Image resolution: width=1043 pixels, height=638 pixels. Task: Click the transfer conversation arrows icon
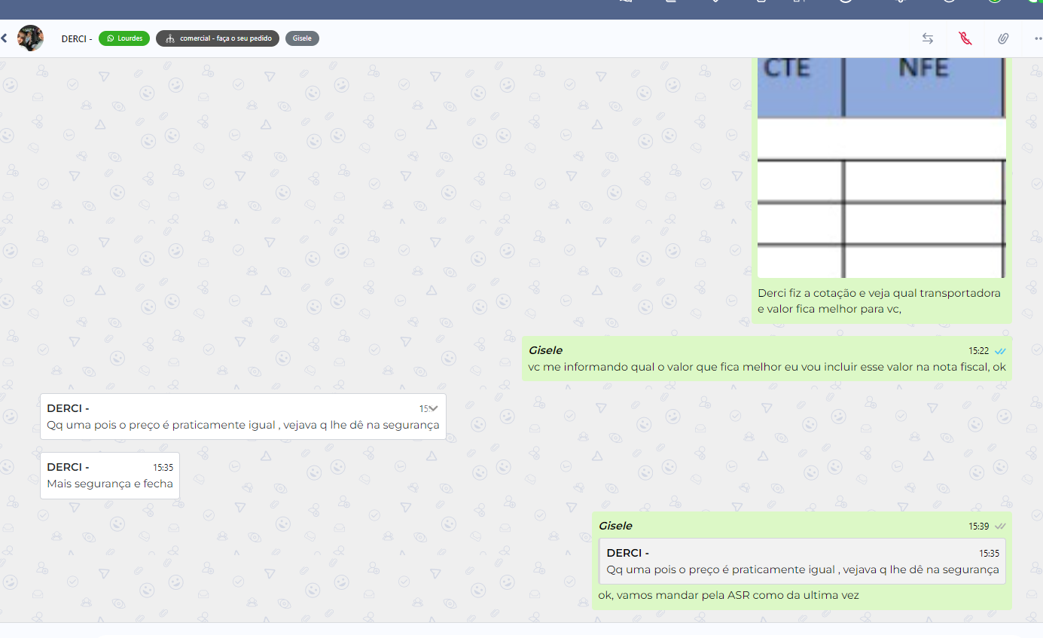[x=928, y=38]
